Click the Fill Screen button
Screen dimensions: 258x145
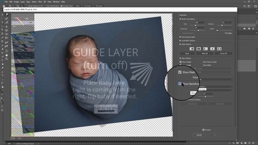(x=99, y=6)
